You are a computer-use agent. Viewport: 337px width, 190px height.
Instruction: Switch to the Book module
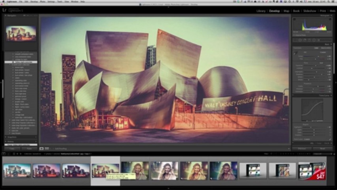(x=296, y=11)
